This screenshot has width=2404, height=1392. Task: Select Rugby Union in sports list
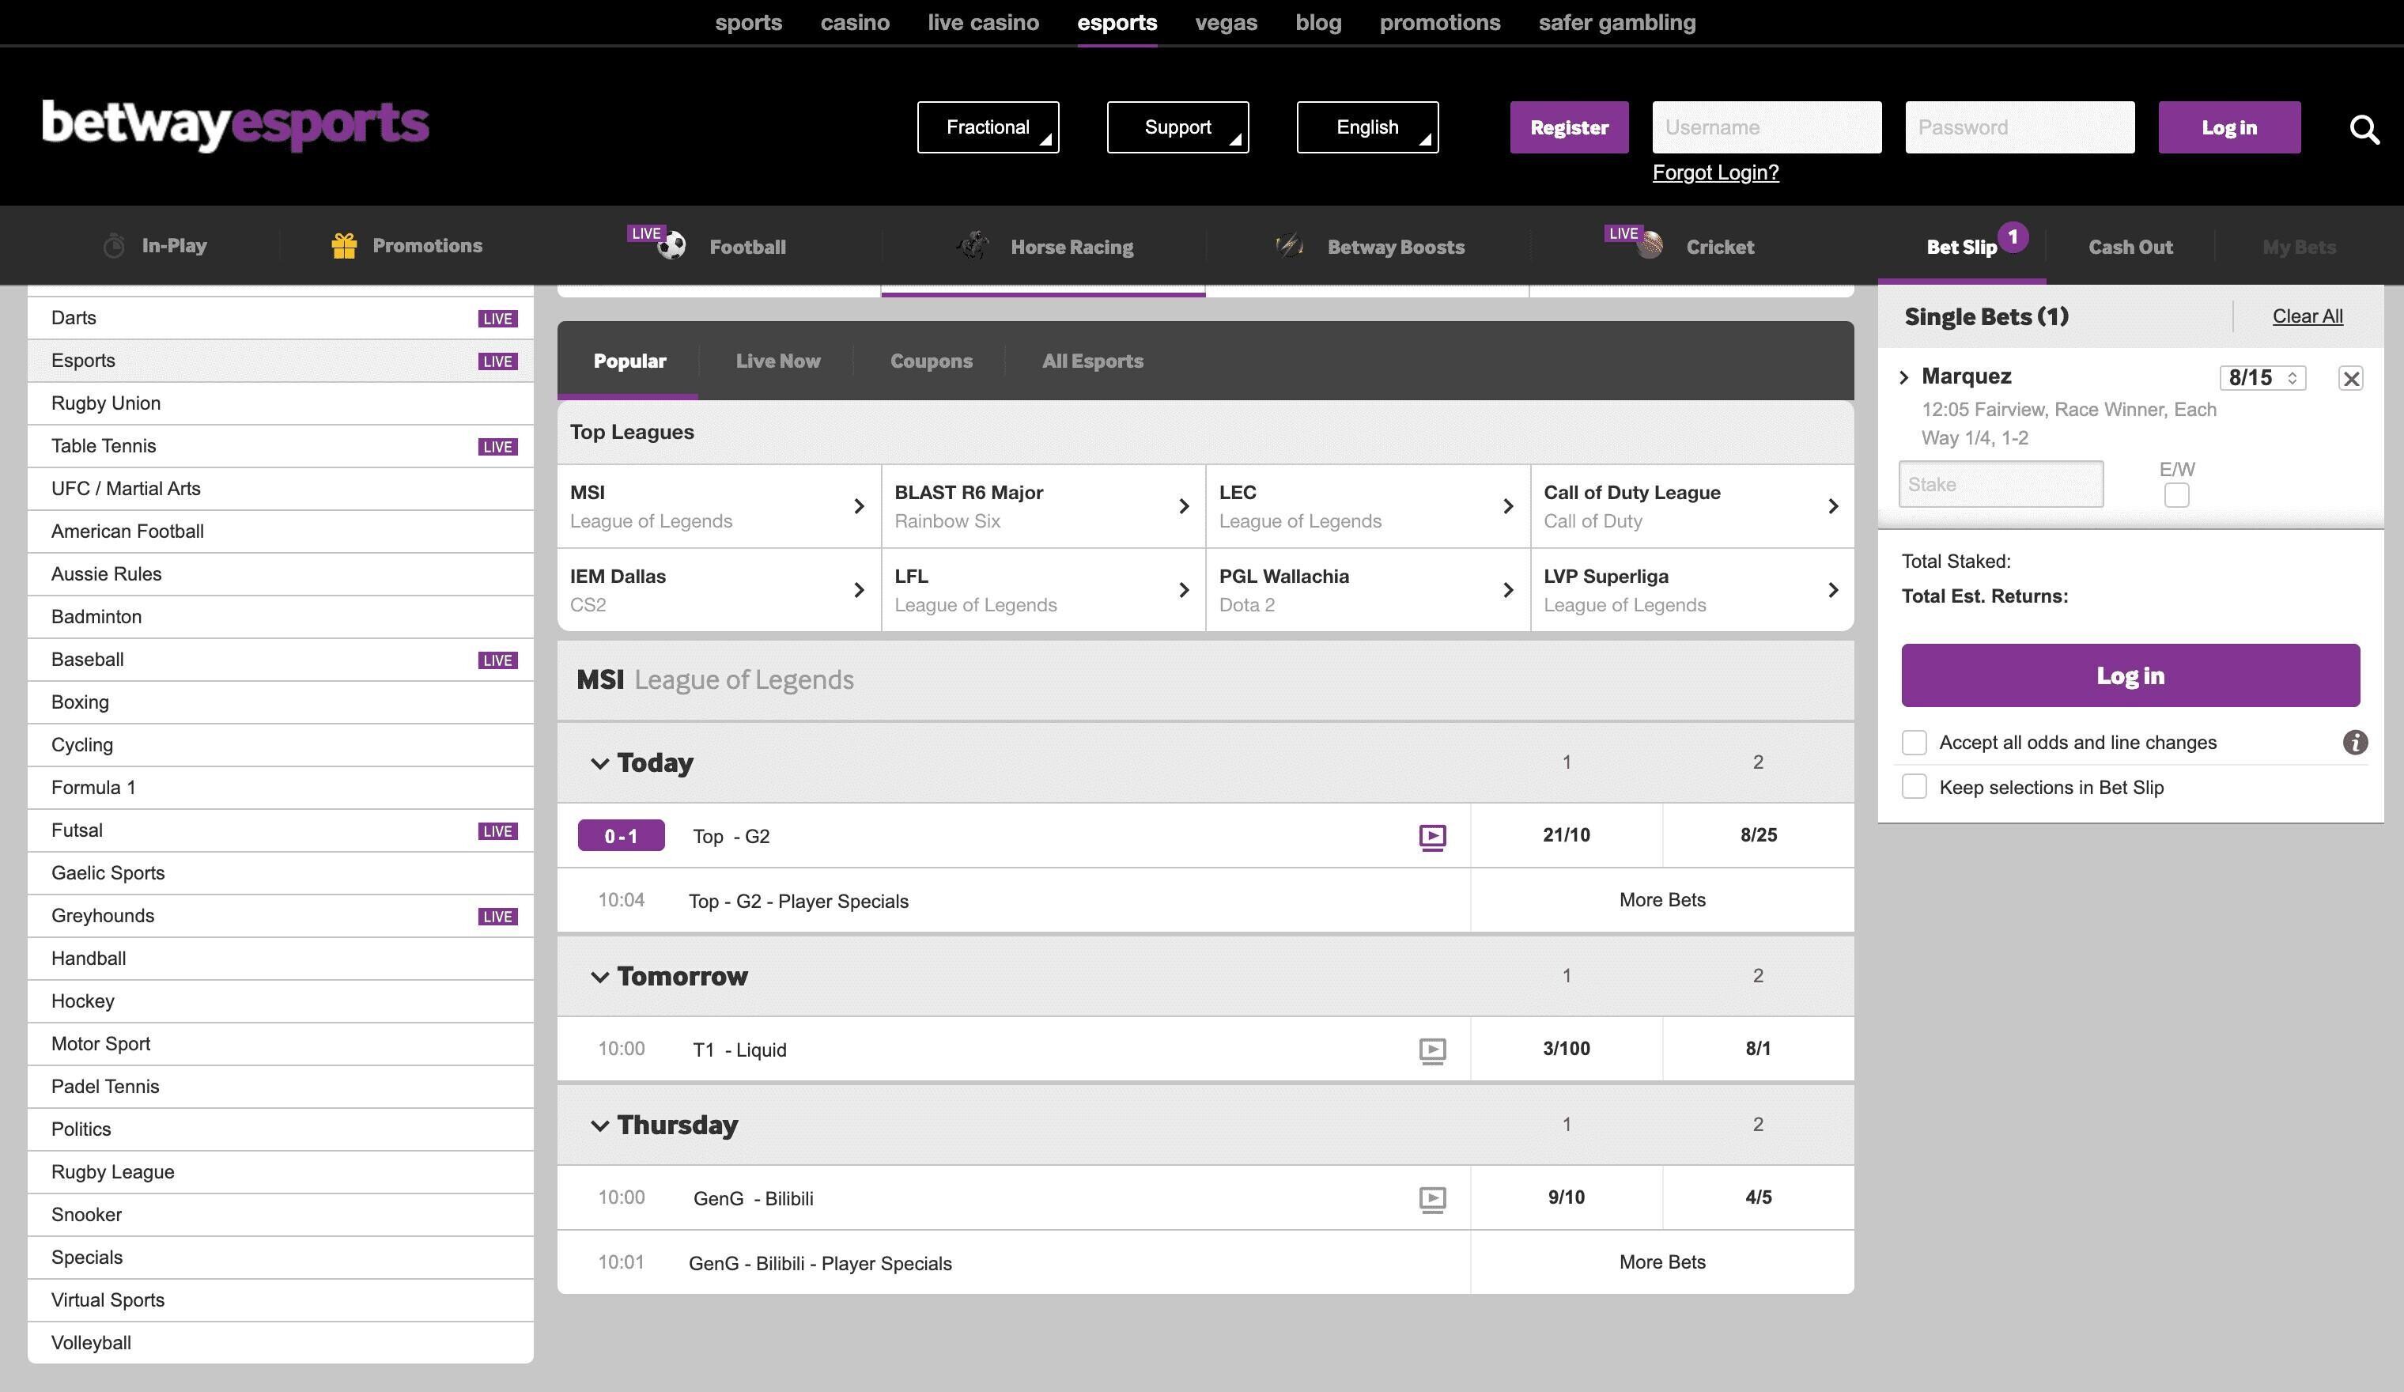(281, 403)
